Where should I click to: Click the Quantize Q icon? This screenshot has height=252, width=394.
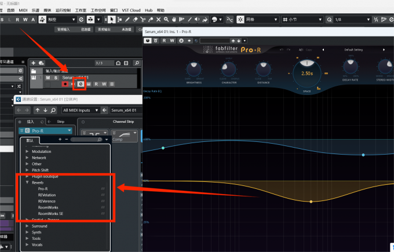329,20
